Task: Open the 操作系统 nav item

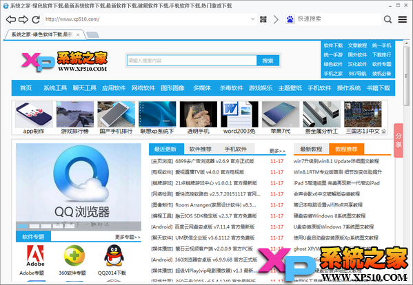Action: pyautogui.click(x=349, y=88)
